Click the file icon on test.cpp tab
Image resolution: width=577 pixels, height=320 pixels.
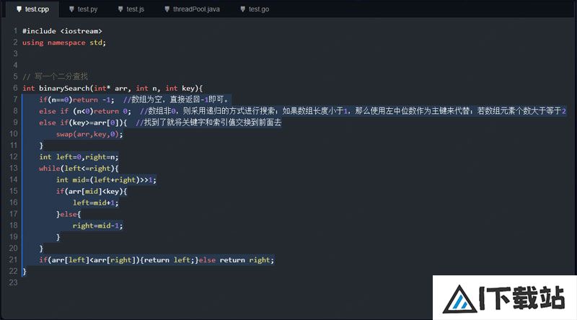coord(19,9)
